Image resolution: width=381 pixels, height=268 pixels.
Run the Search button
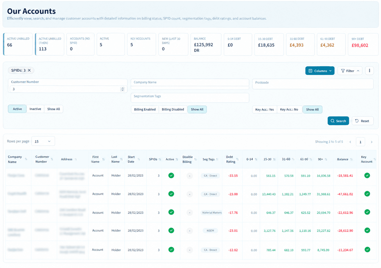pos(338,121)
